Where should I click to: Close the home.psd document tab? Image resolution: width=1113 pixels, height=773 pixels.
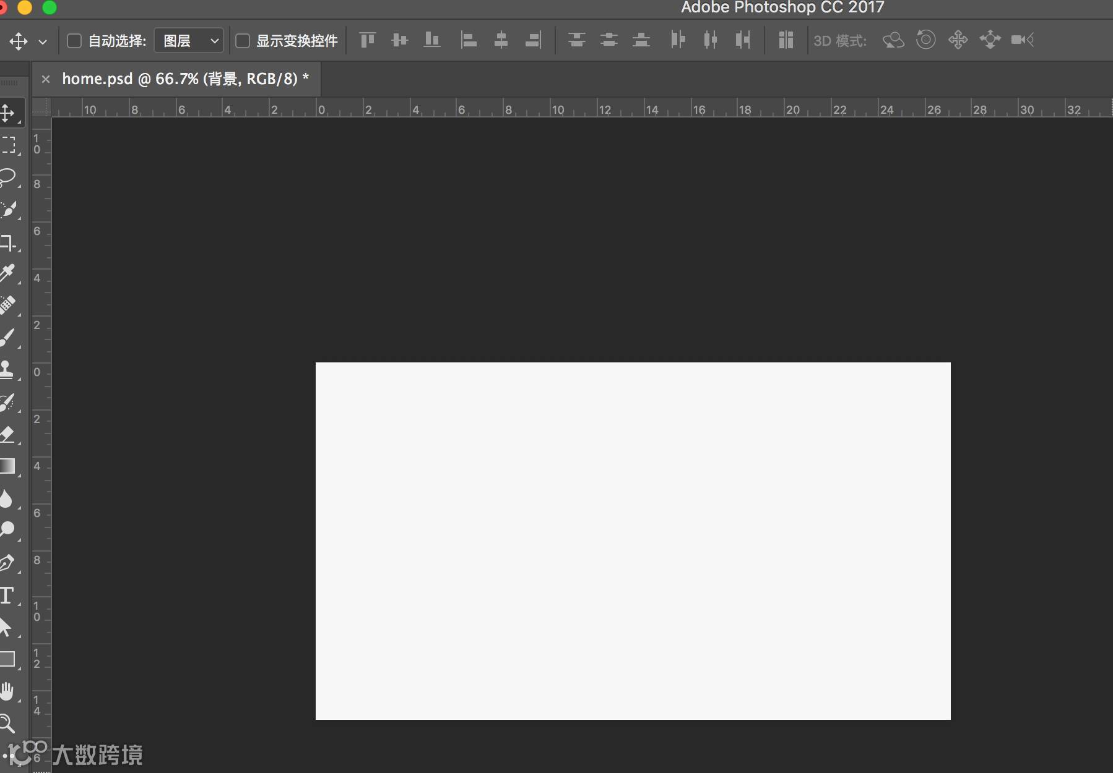tap(45, 79)
